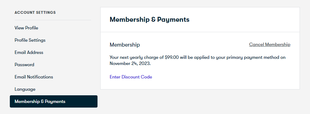Image resolution: width=310 pixels, height=114 pixels.
Task: Click the November 24, 2023 date text
Action: (x=130, y=64)
